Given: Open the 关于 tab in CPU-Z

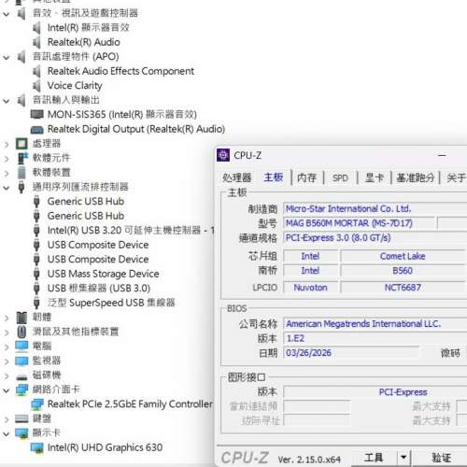Looking at the screenshot, I should (456, 177).
